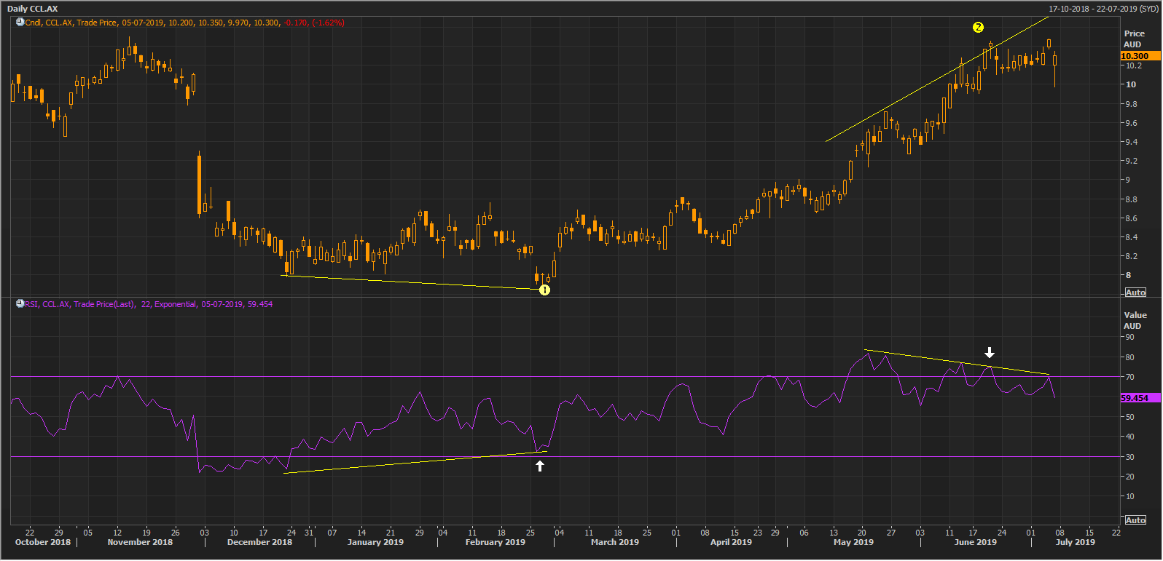This screenshot has width=1163, height=561.
Task: Click the Auto button on price axis
Action: click(x=1135, y=293)
